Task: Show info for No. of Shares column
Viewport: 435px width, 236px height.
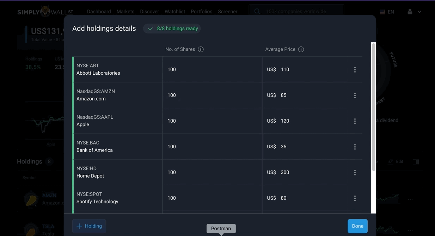Action: pyautogui.click(x=201, y=49)
